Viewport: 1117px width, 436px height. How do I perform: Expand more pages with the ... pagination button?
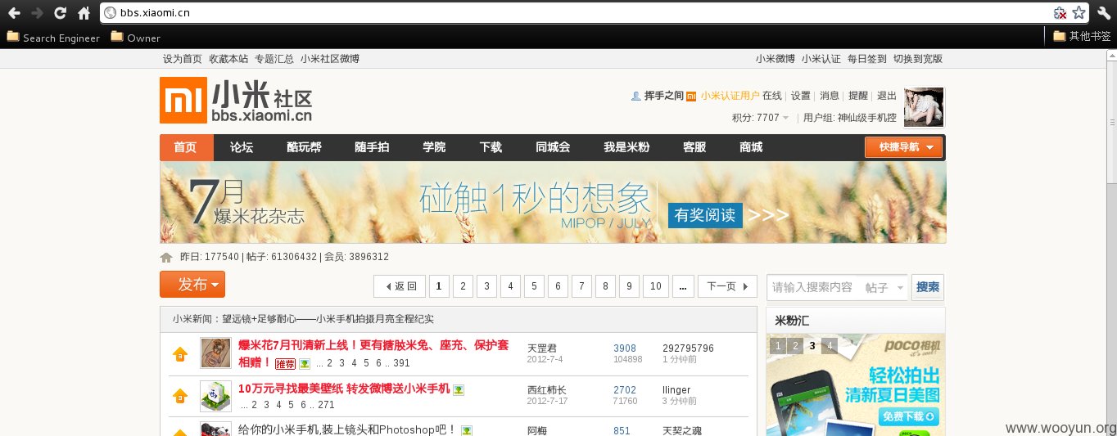684,286
